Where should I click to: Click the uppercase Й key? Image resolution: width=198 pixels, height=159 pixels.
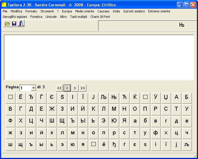pyautogui.click(x=83, y=110)
